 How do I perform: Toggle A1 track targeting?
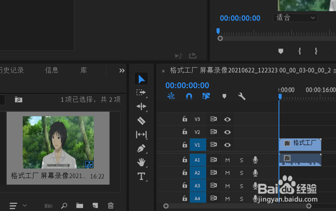tap(198, 160)
